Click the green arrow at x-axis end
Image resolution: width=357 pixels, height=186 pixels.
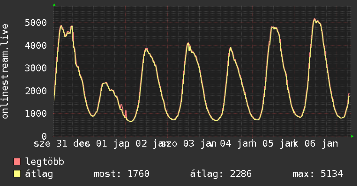[352, 136]
